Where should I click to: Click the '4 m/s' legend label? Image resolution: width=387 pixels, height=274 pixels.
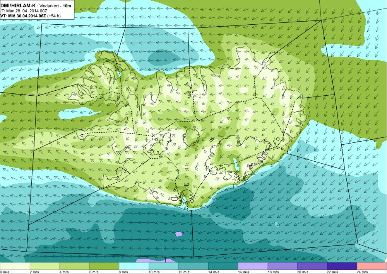click(64, 272)
